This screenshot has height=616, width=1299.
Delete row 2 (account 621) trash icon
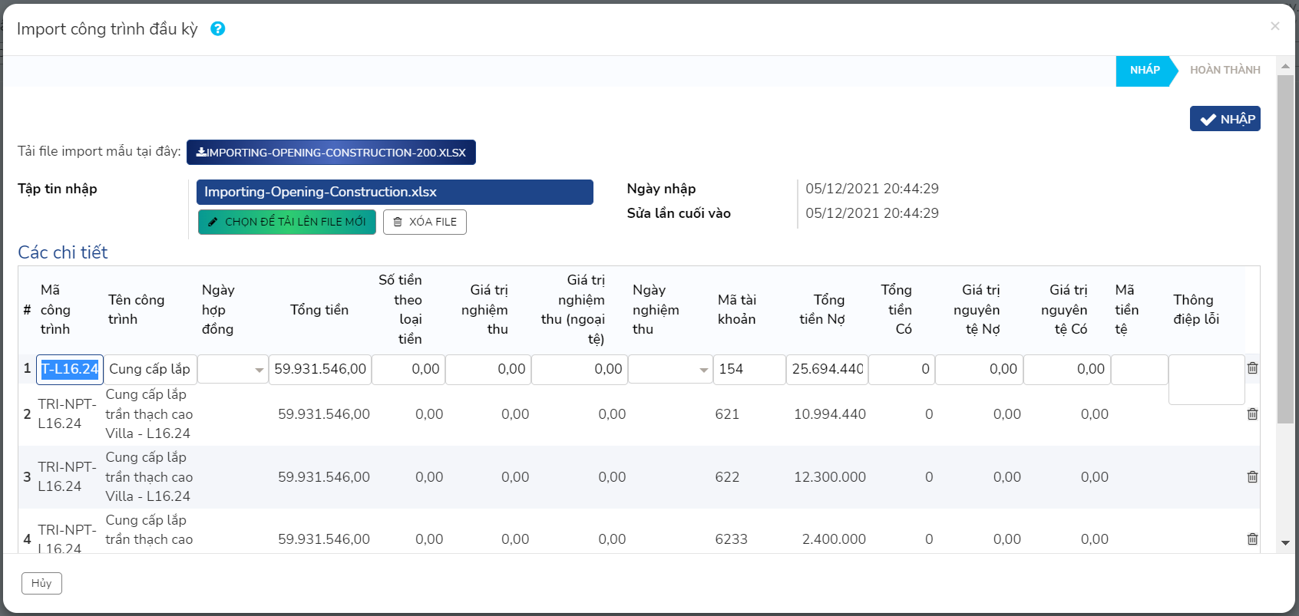coord(1253,414)
